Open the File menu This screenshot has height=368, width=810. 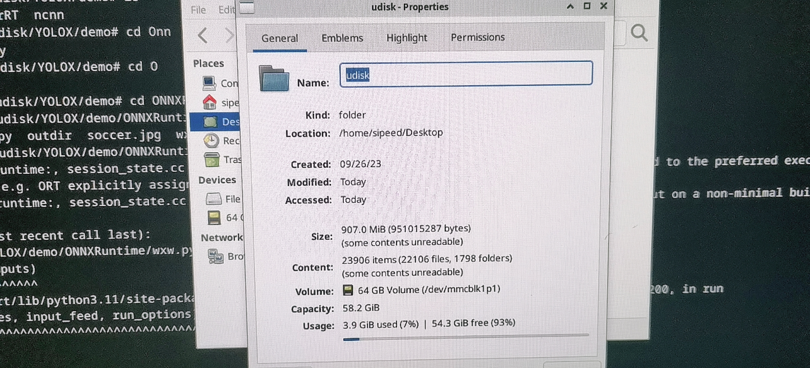[198, 10]
